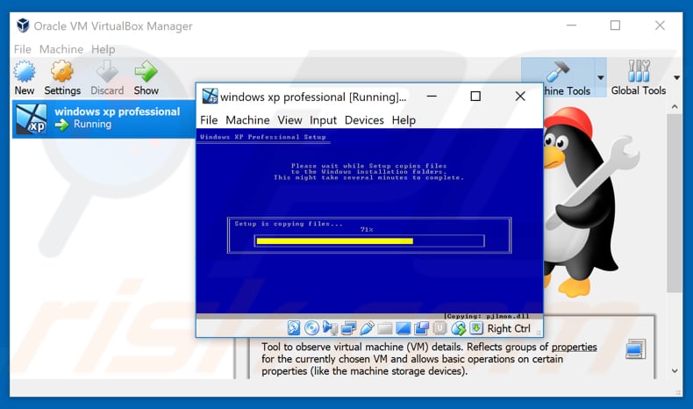Click the 'Windows XP Professional Setup' heading
693x409 pixels.
pyautogui.click(x=262, y=137)
